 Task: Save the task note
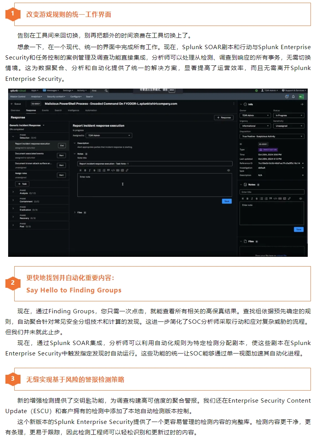pyautogui.click(x=227, y=201)
